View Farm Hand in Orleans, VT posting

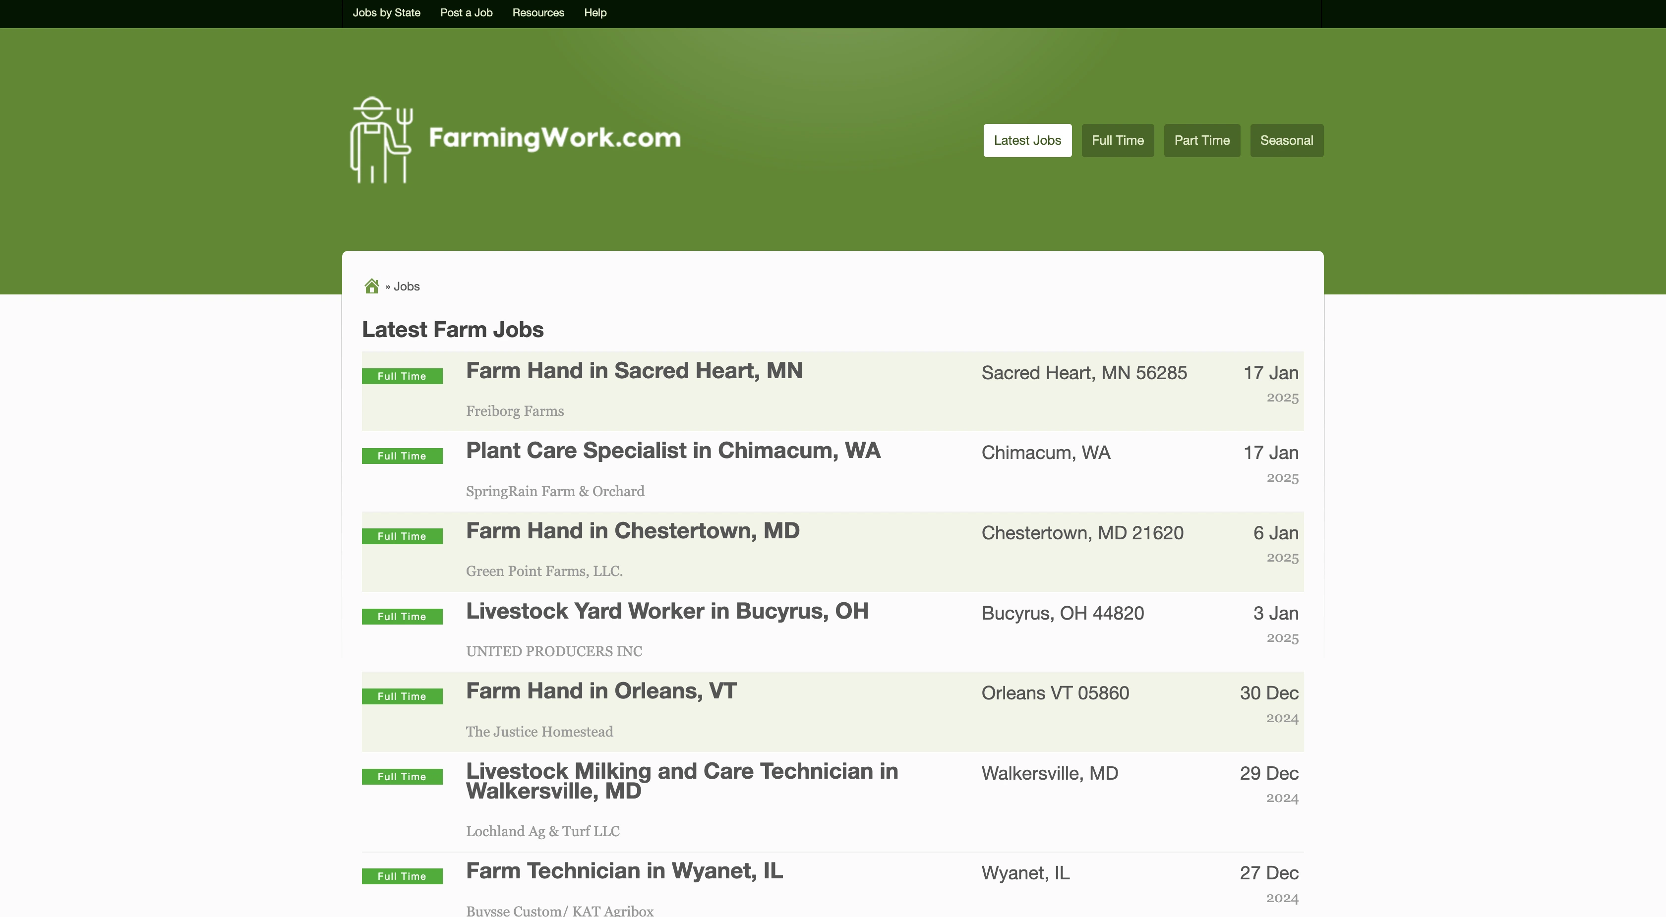(x=601, y=690)
